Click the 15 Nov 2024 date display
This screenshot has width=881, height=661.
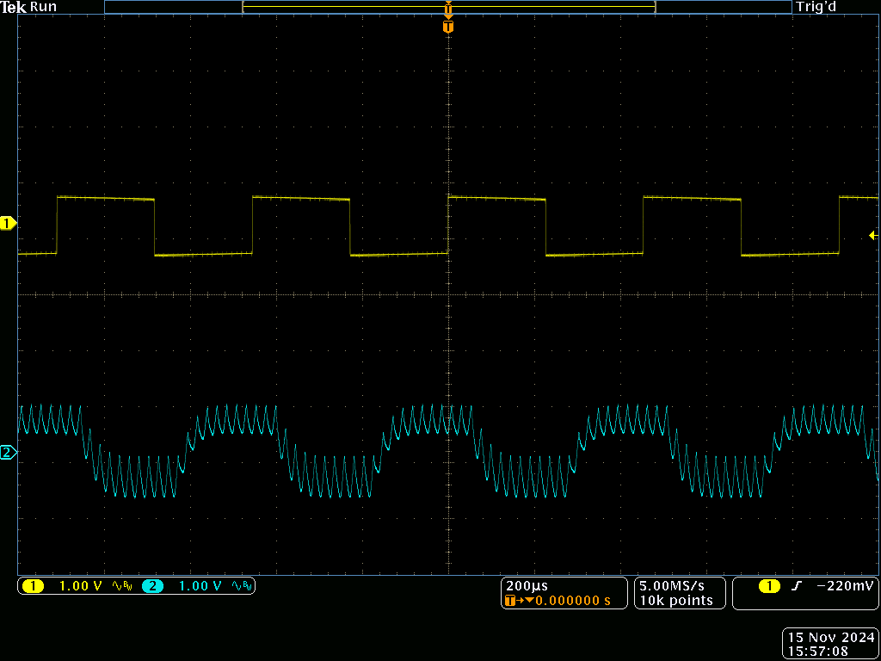830,637
